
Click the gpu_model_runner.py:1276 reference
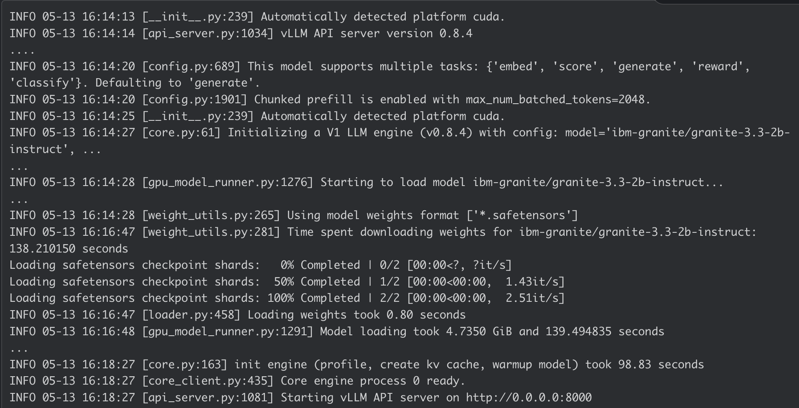pyautogui.click(x=227, y=182)
